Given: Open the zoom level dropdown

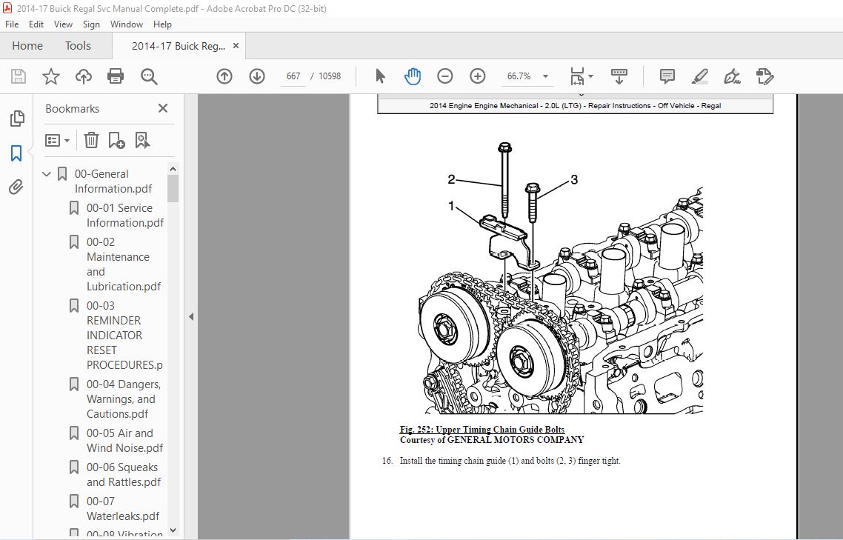Looking at the screenshot, I should 545,76.
